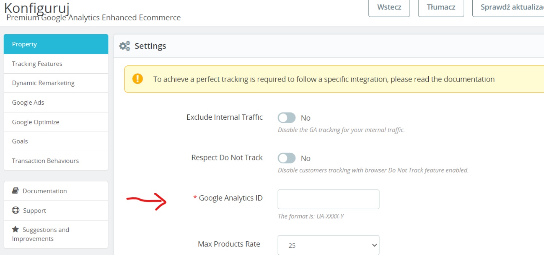This screenshot has height=255, width=544.
Task: Switch to Google Optimize tab
Action: [x=56, y=122]
